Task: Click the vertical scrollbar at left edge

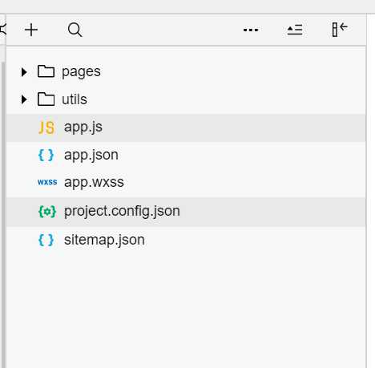Action: 3,214
